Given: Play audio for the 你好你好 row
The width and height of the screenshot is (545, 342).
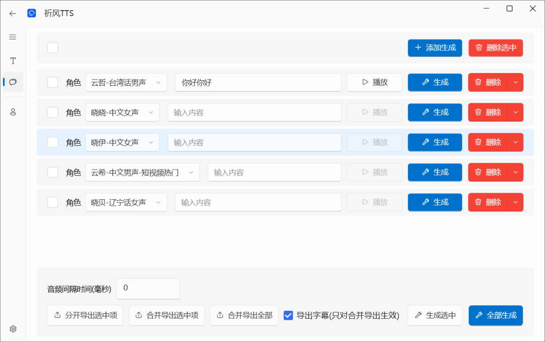Looking at the screenshot, I should [x=374, y=82].
